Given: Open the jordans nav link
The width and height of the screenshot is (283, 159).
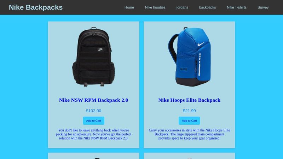Looking at the screenshot, I should [x=182, y=7].
